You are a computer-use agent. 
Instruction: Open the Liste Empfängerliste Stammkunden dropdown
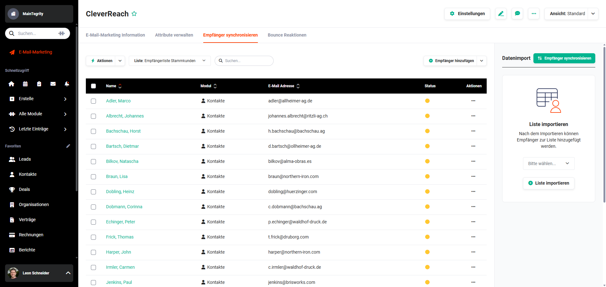(x=170, y=61)
